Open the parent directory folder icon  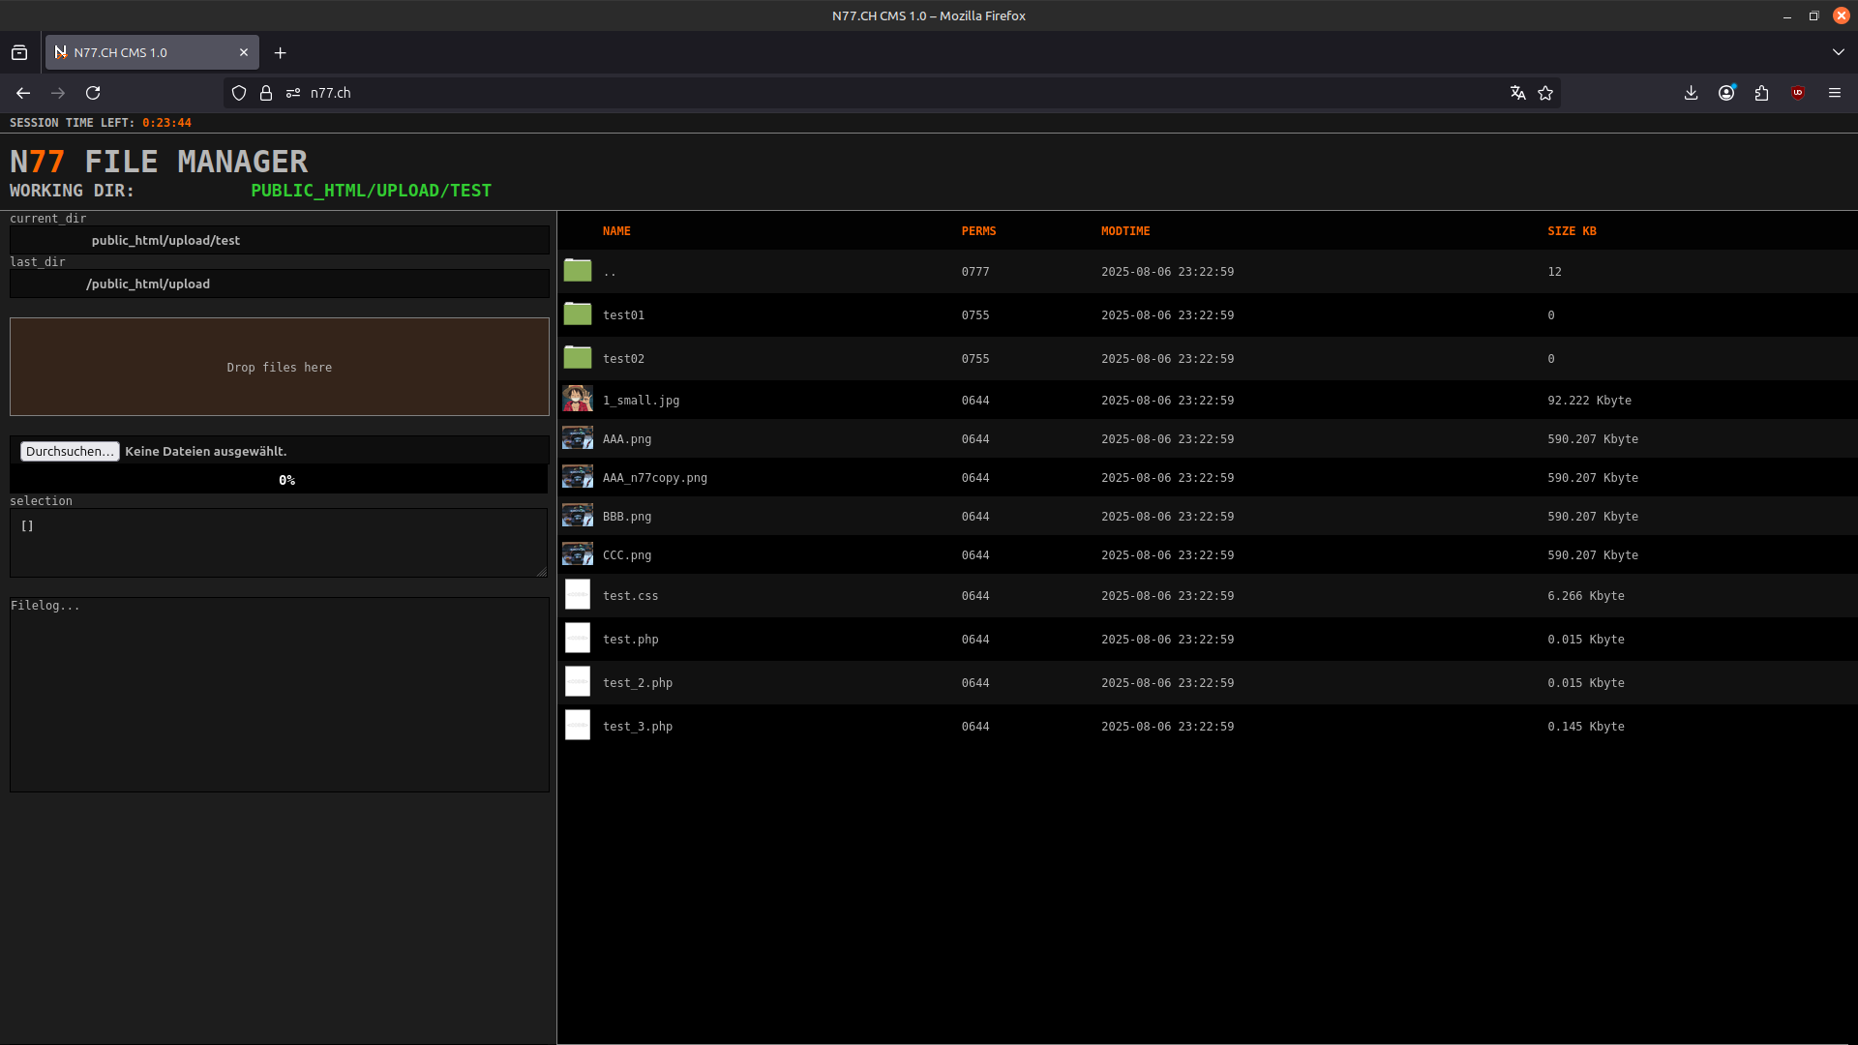click(578, 271)
